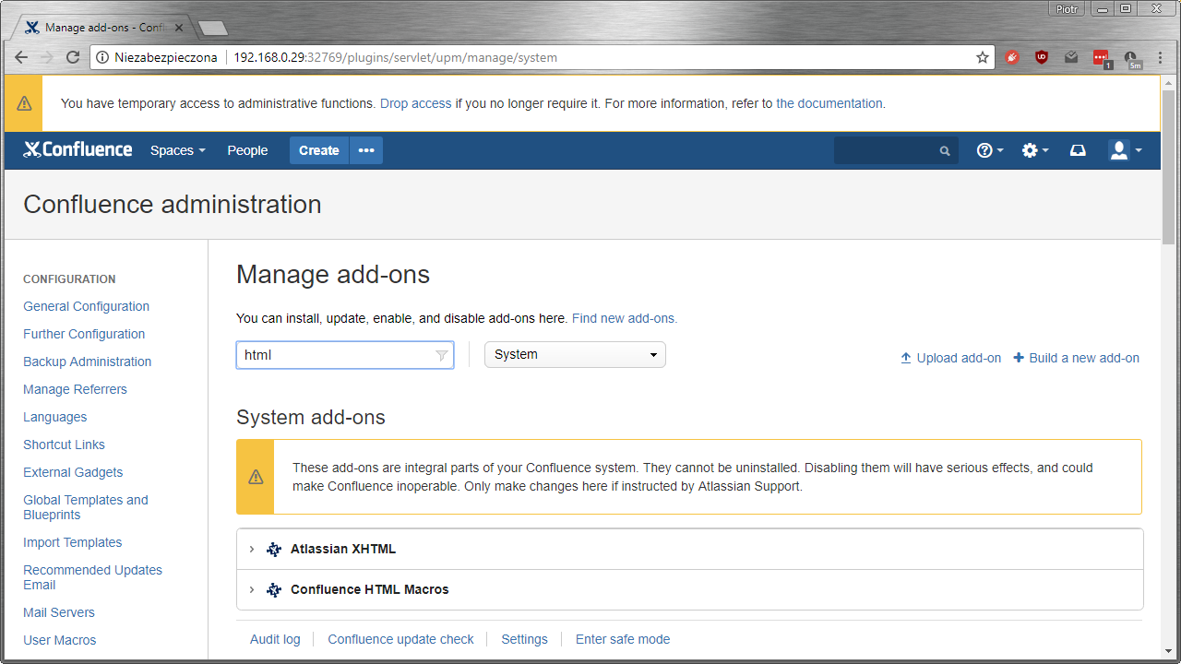Image resolution: width=1181 pixels, height=664 pixels.
Task: Open the Spaces menu
Action: pos(177,150)
